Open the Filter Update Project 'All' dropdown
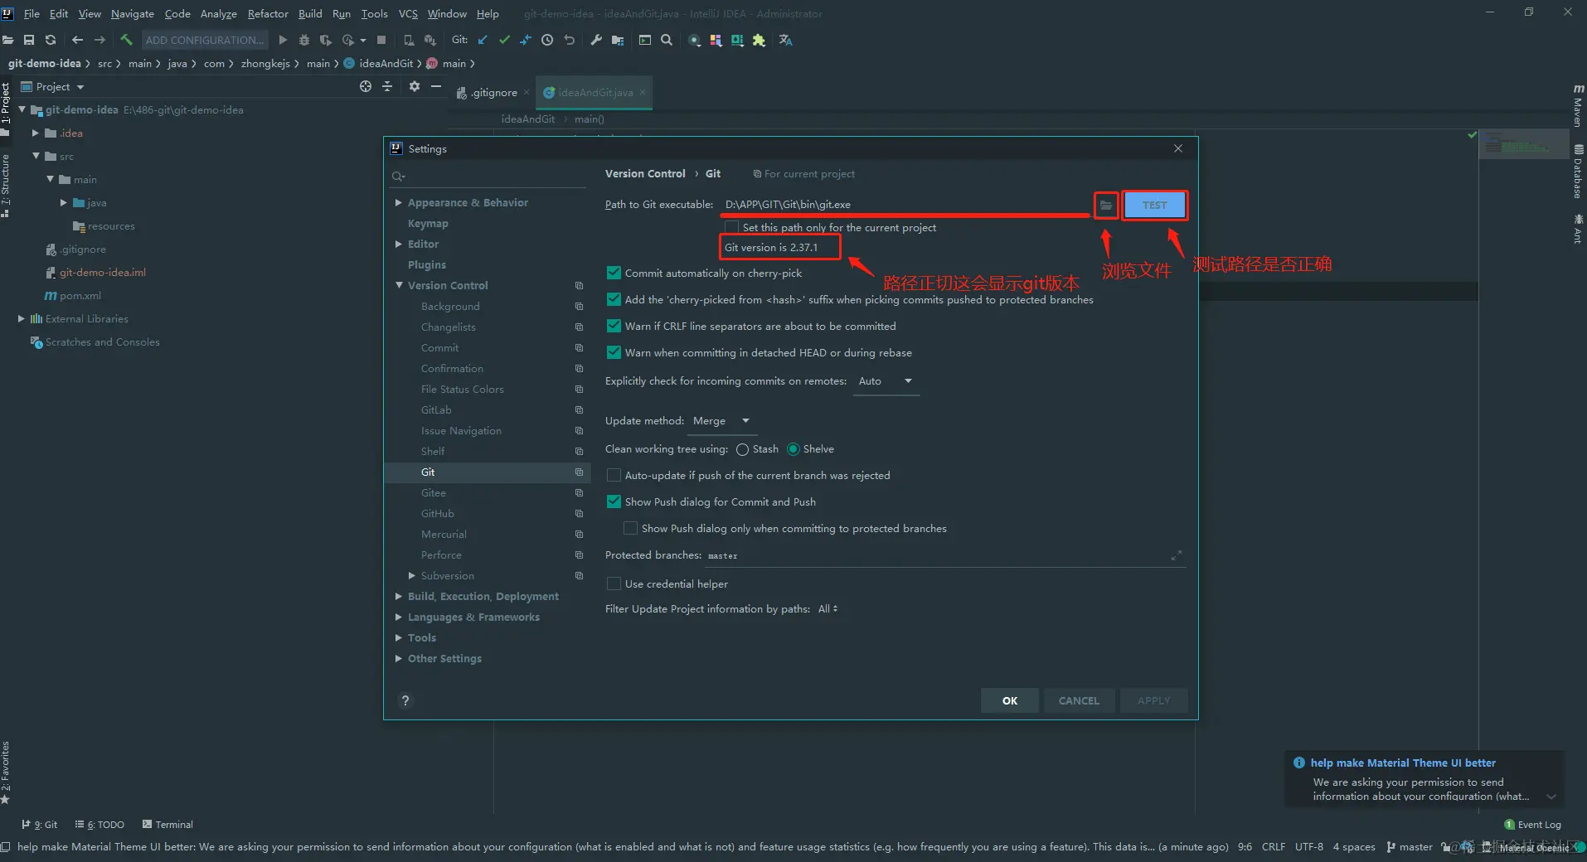 click(x=828, y=609)
